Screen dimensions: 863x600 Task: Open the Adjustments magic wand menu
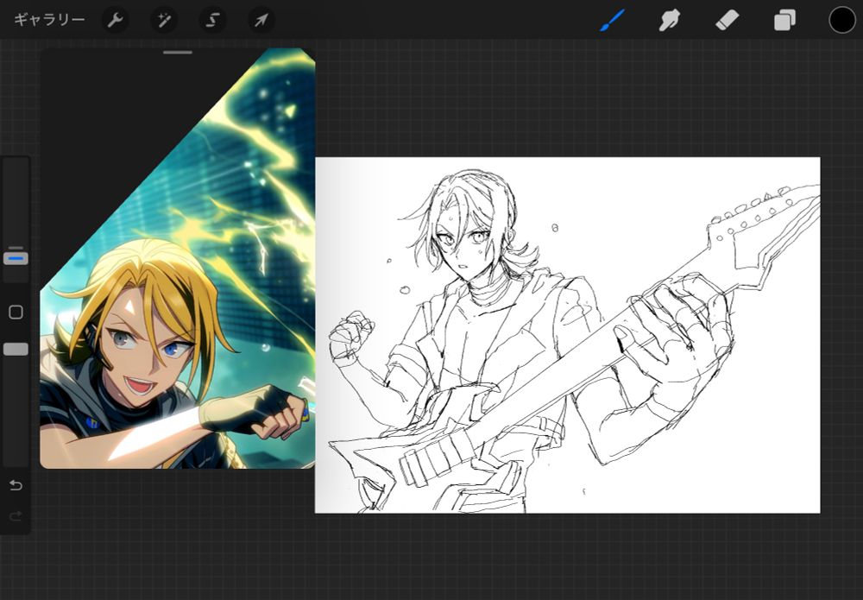click(x=163, y=21)
